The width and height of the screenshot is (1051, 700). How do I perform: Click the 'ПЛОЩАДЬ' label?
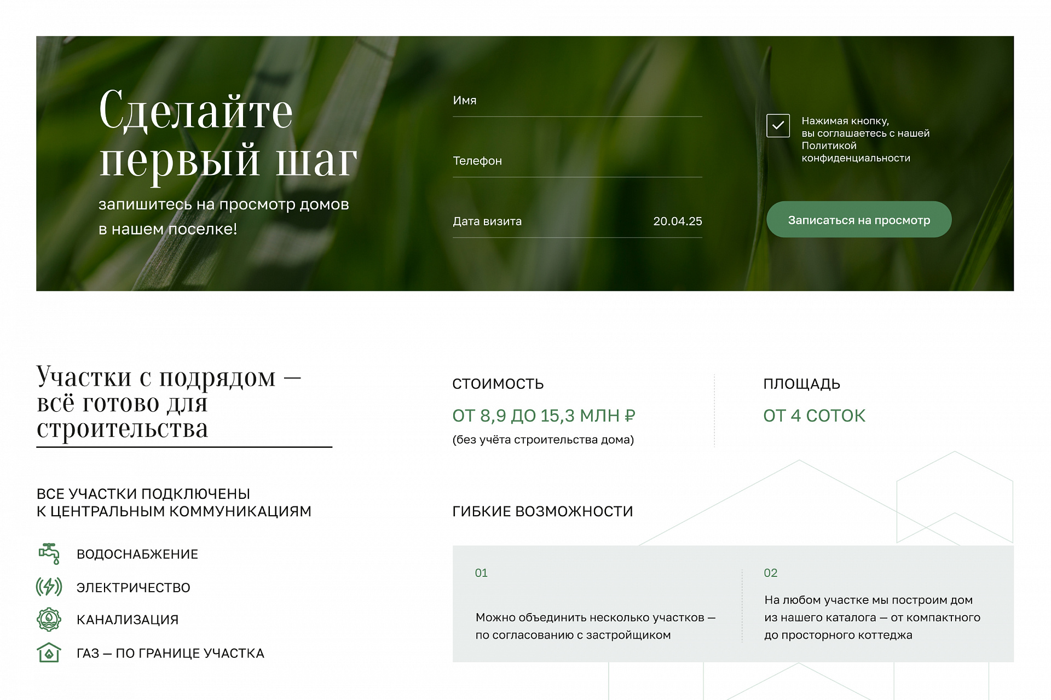(x=801, y=384)
